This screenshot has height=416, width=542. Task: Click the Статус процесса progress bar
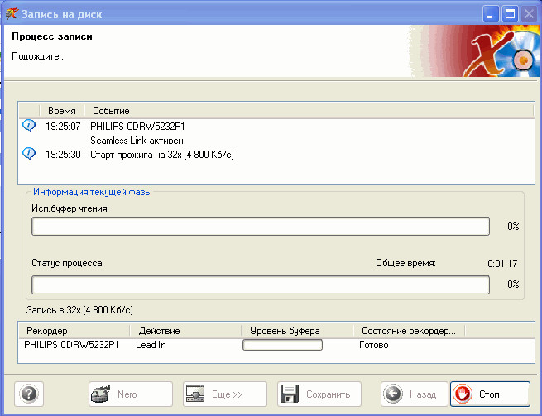coord(260,285)
